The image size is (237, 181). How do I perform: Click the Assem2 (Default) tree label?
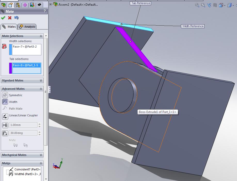pos(78,5)
